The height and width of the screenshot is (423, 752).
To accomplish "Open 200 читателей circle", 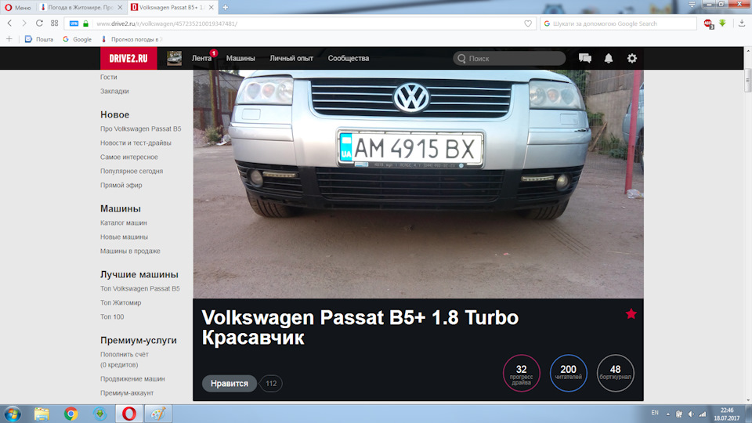I will (x=569, y=373).
